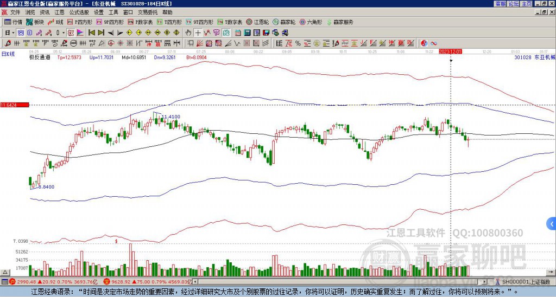This screenshot has height=297, width=556.
Task: Open the 公式选股 menu
Action: click(79, 12)
